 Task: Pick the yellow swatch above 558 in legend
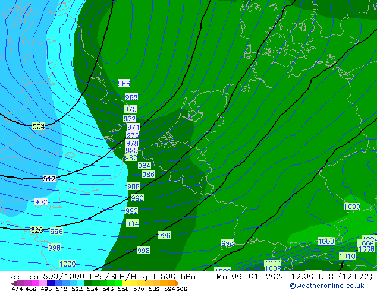(x=127, y=283)
